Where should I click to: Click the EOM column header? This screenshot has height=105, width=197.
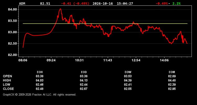coord(172,72)
